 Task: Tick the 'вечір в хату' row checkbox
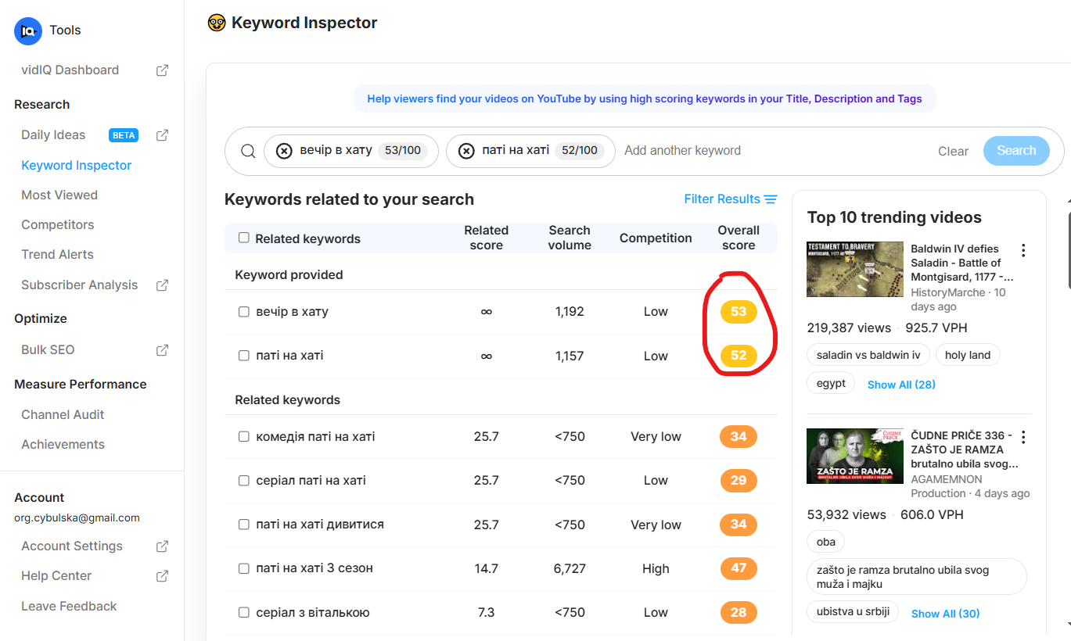[x=244, y=312]
